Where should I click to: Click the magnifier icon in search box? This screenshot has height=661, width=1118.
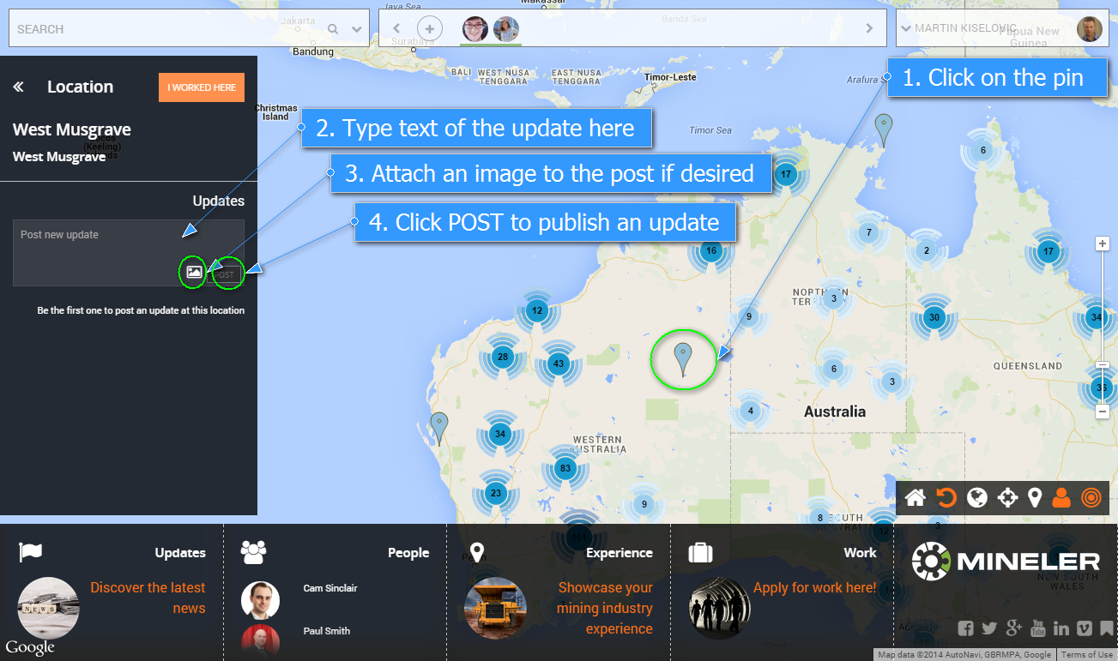click(x=333, y=29)
